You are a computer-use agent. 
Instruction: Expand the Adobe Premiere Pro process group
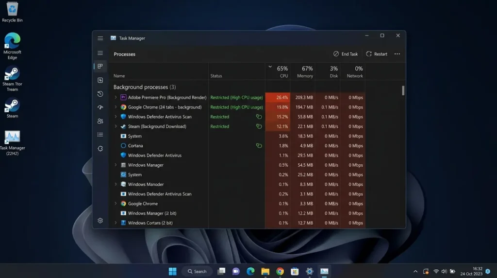[x=116, y=97]
